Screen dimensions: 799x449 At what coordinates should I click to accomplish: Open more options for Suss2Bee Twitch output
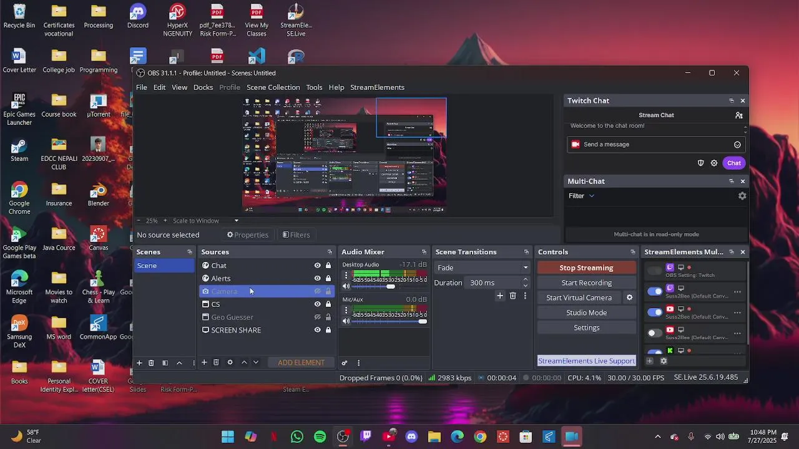coord(737,292)
